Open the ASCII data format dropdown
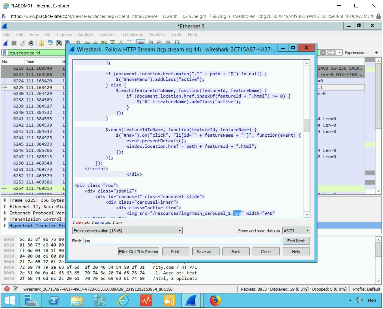 [296, 231]
